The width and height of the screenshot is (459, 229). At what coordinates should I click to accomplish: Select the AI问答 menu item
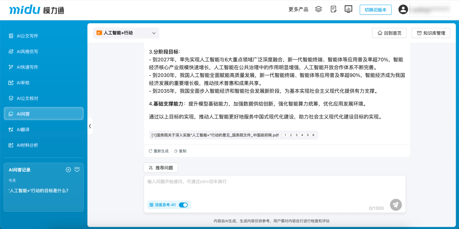(23, 113)
